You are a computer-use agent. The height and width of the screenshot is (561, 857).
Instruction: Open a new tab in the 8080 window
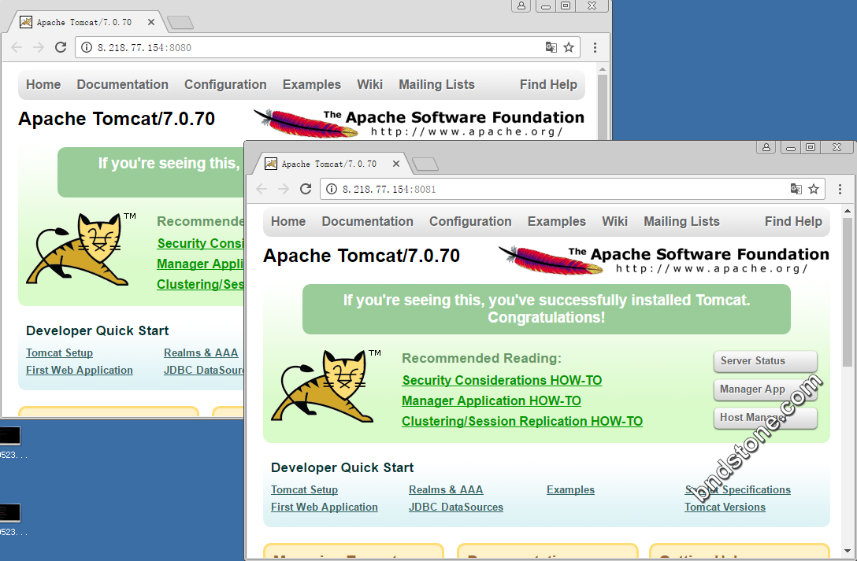click(180, 22)
